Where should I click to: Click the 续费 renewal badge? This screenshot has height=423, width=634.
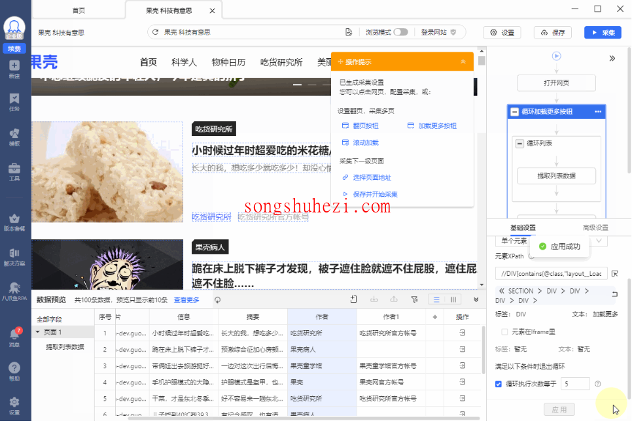(x=14, y=48)
